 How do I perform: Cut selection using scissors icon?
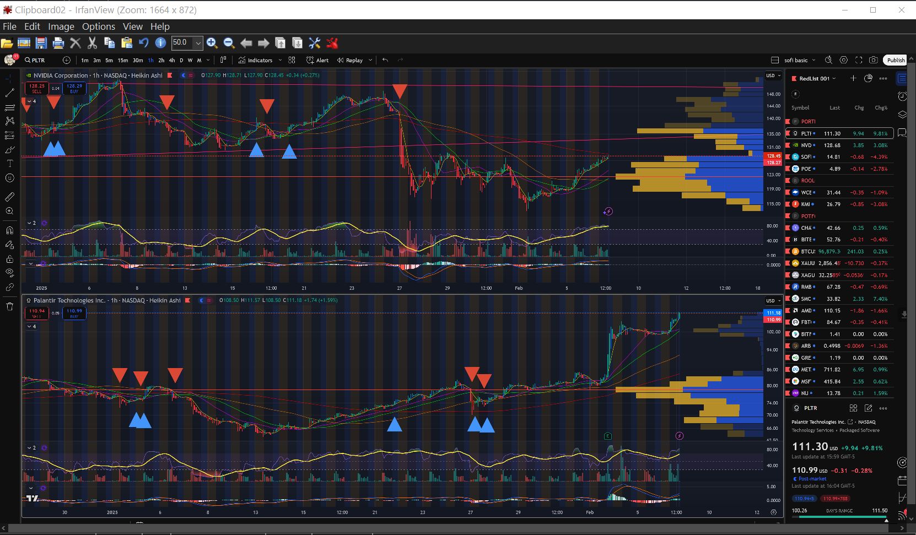point(92,43)
